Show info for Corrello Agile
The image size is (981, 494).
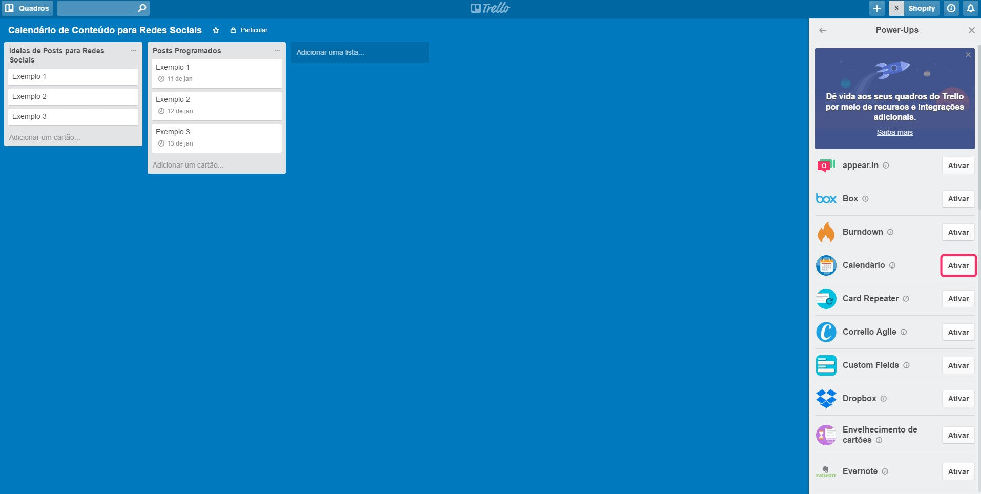pyautogui.click(x=904, y=332)
